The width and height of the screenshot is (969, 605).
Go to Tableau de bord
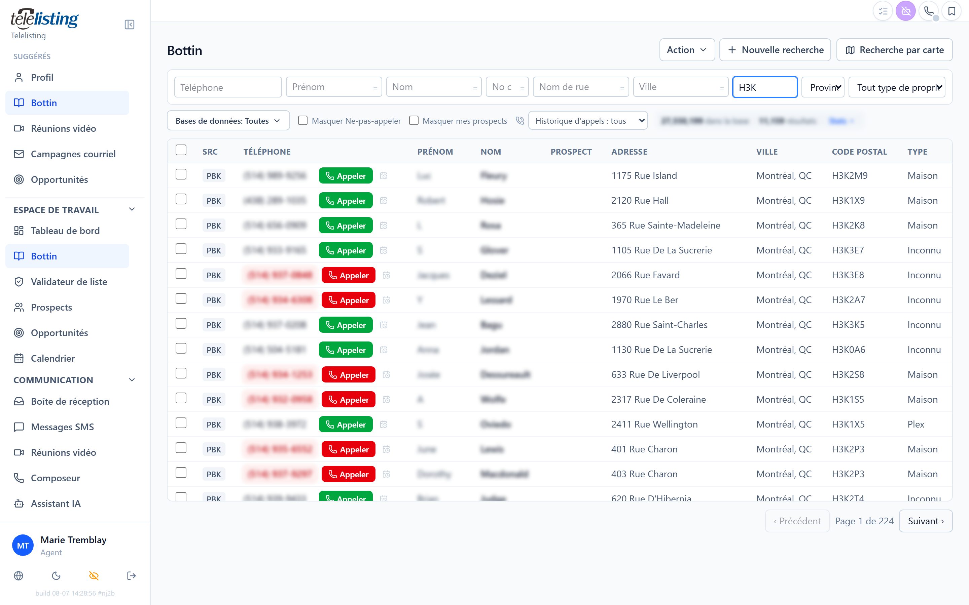click(x=67, y=231)
